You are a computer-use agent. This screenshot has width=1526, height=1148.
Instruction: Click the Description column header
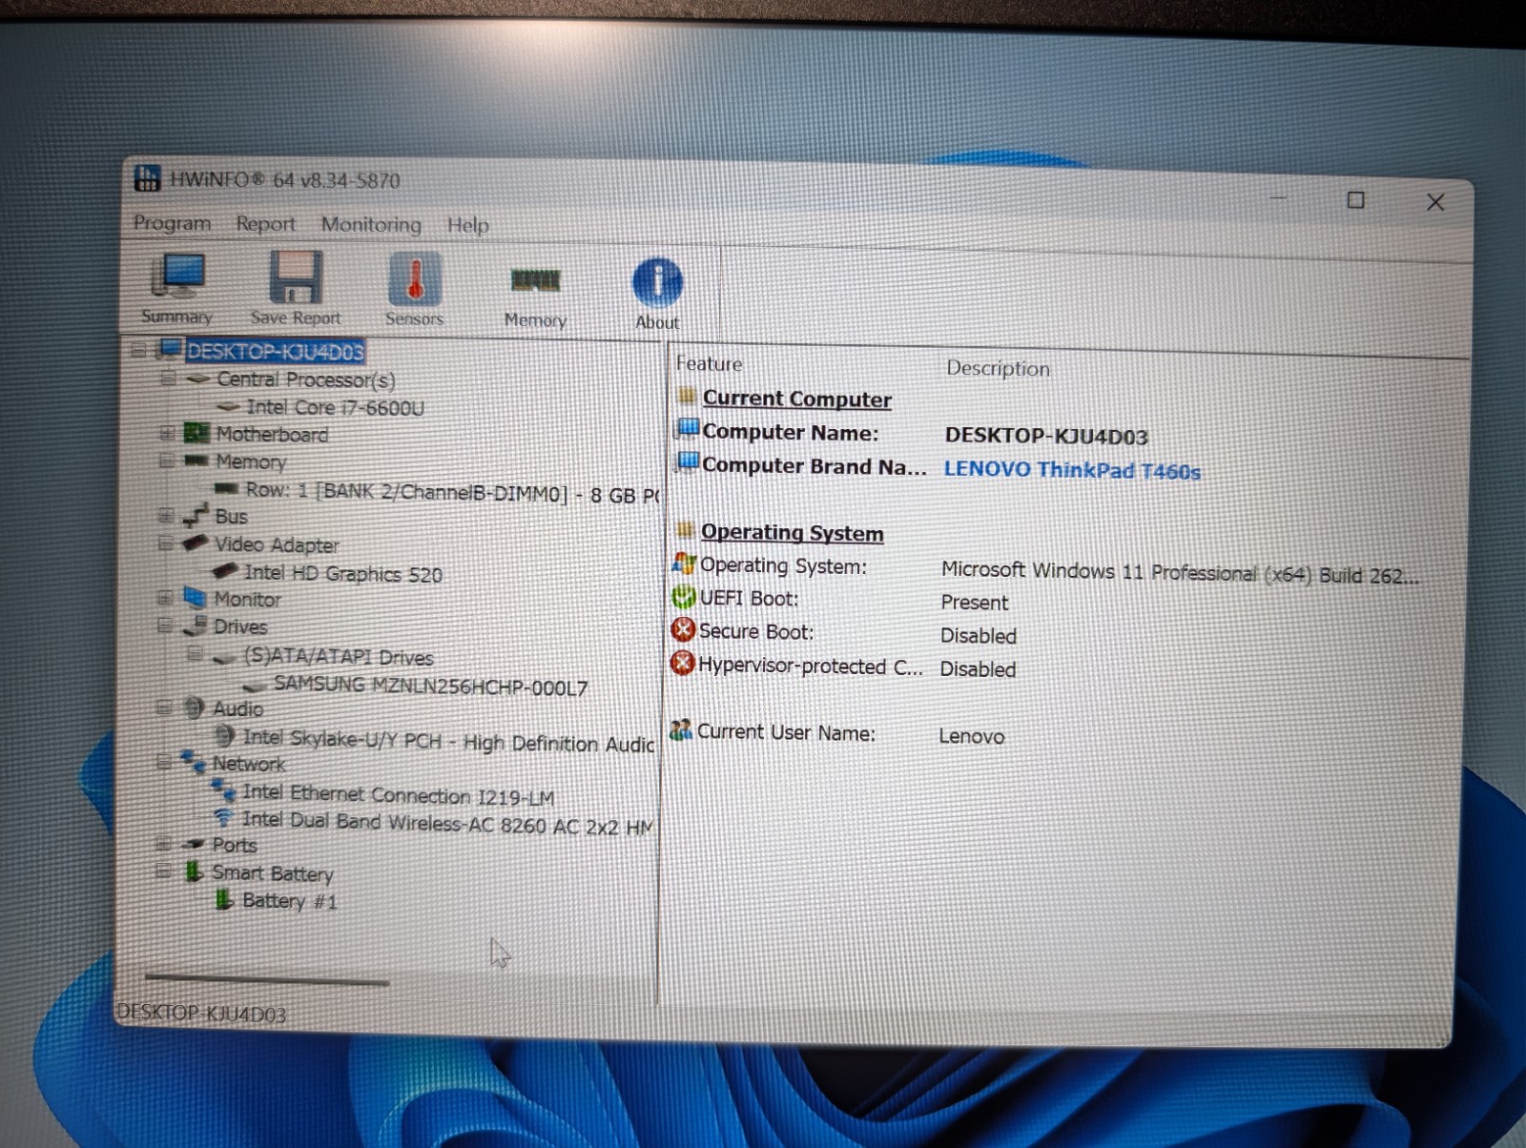[x=998, y=368]
